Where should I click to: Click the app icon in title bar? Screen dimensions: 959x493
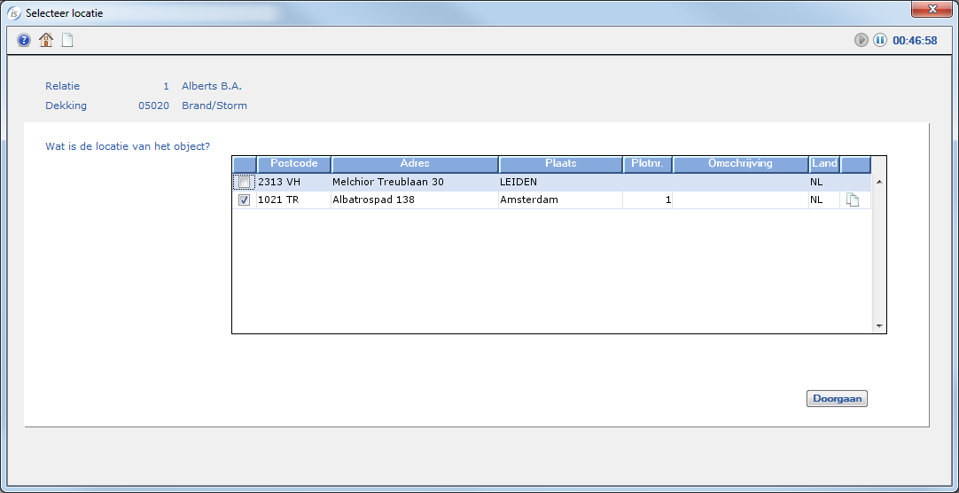pos(13,13)
